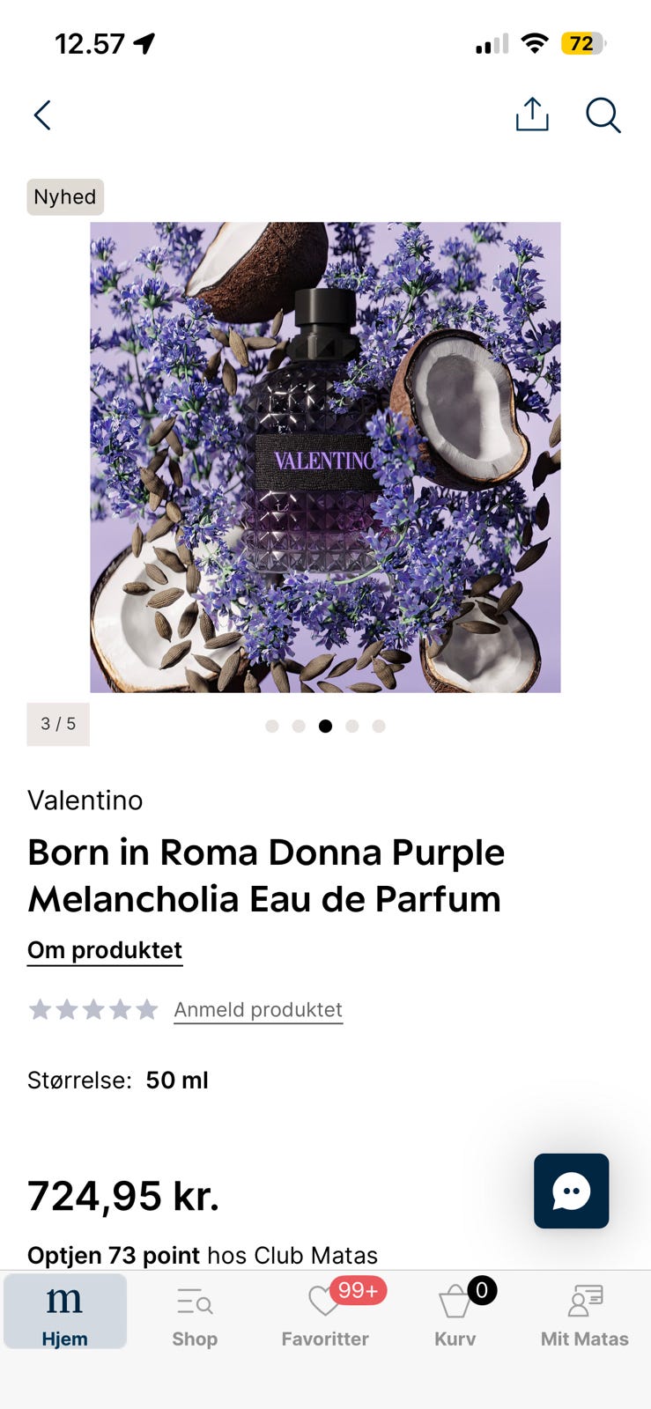Viewport: 651px width, 1409px height.
Task: Open the share sheet icon
Action: pos(532,114)
